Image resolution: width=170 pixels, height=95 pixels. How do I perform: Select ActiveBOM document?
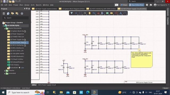click(x=14, y=68)
